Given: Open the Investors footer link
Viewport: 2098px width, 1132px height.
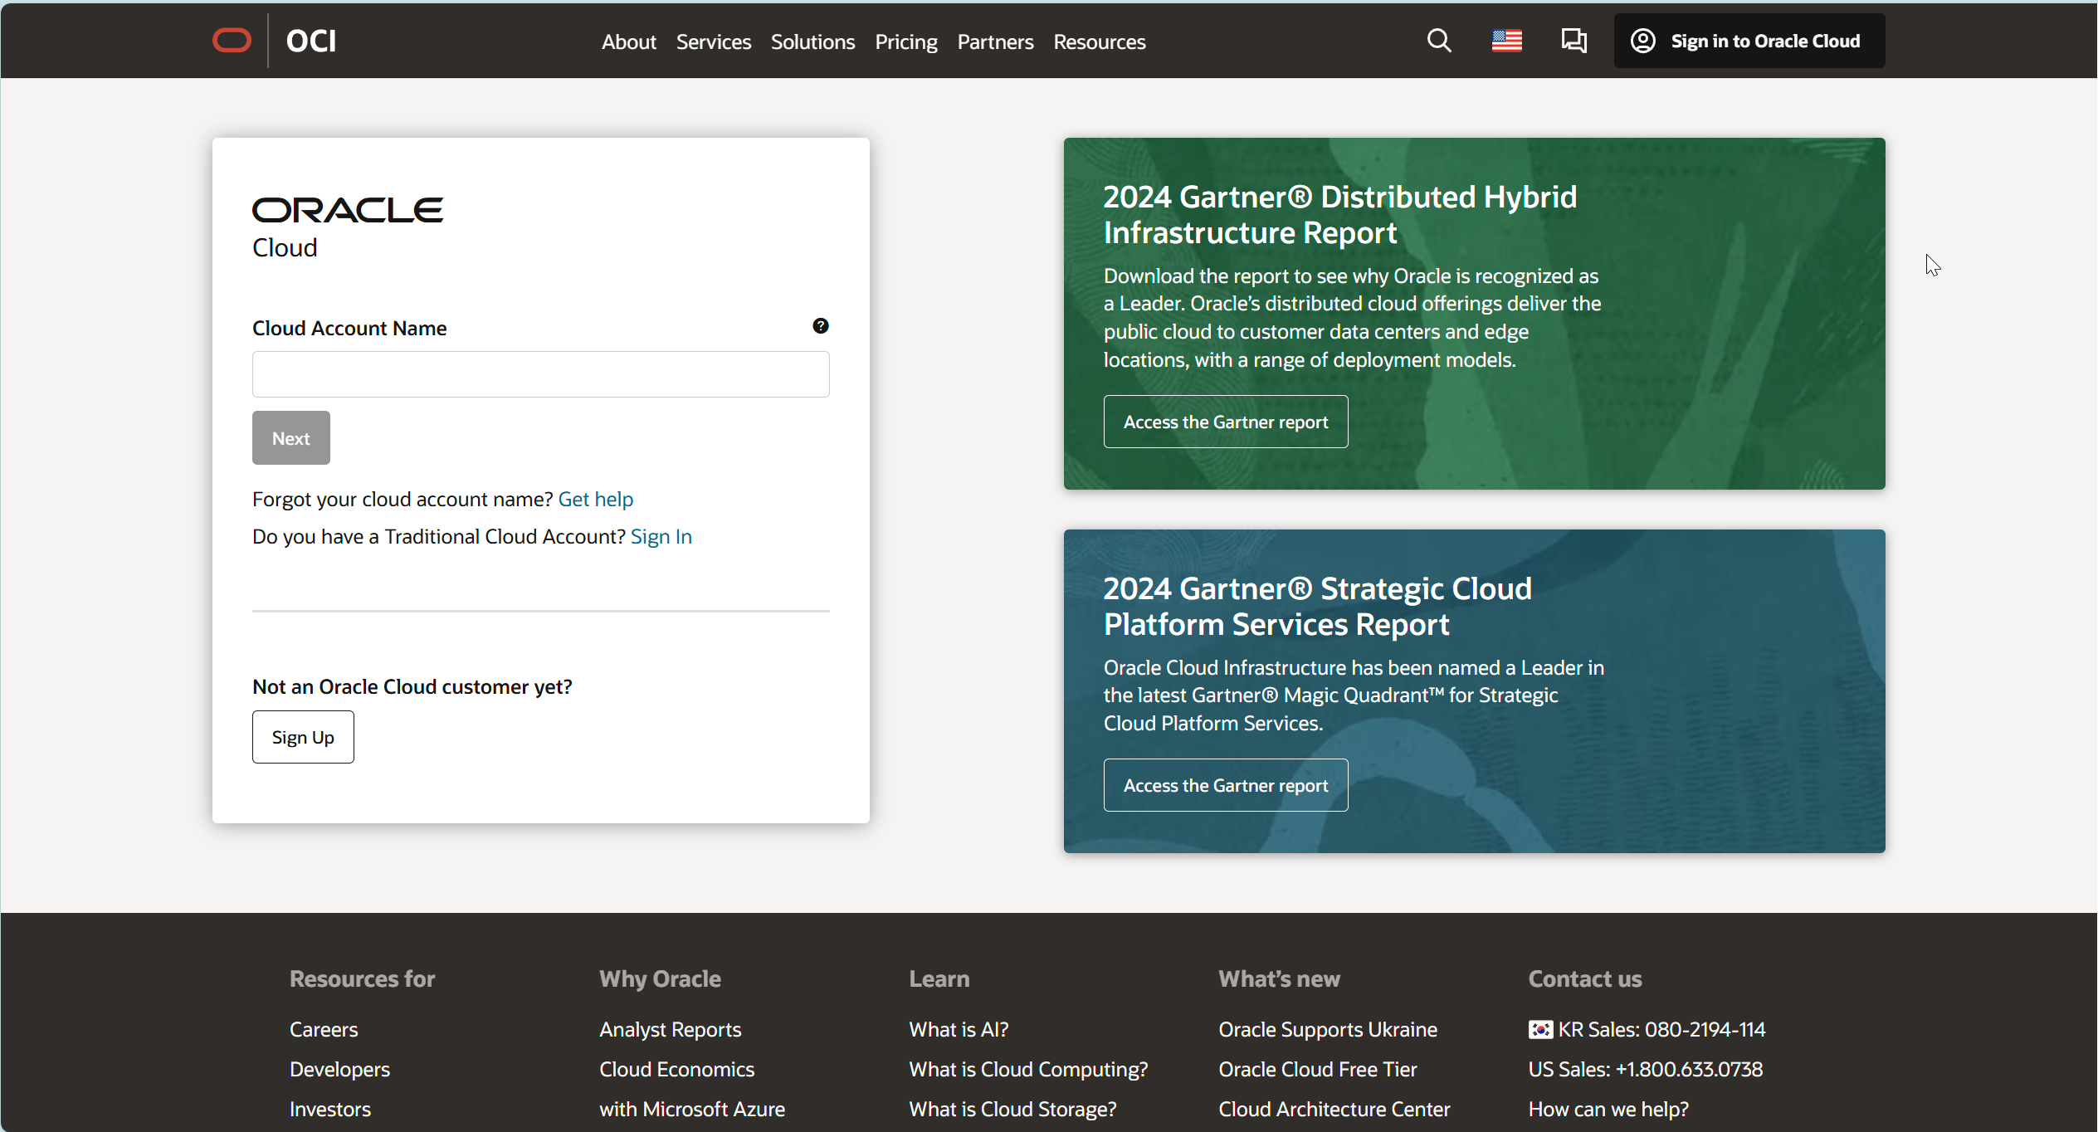Looking at the screenshot, I should click(330, 1109).
